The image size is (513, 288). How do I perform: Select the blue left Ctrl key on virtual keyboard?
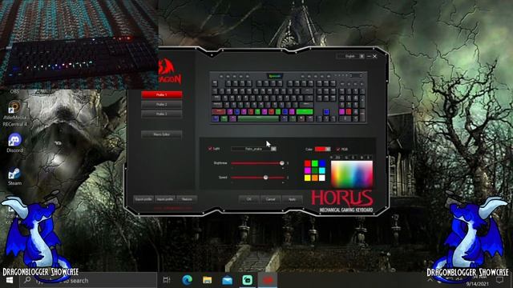tap(216, 119)
